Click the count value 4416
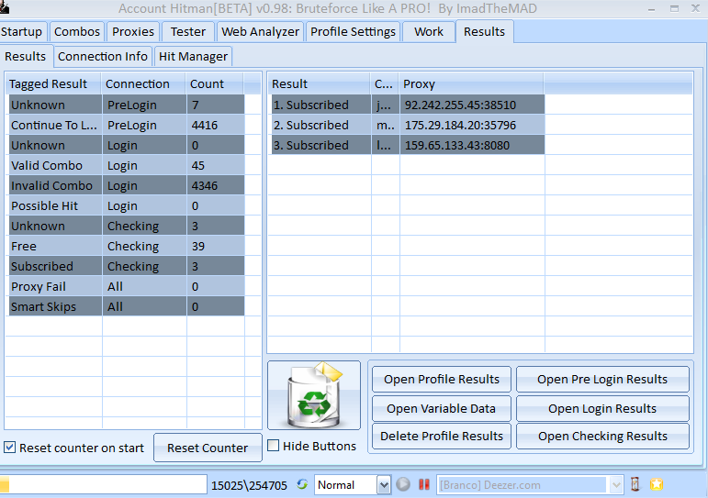 pyautogui.click(x=205, y=125)
